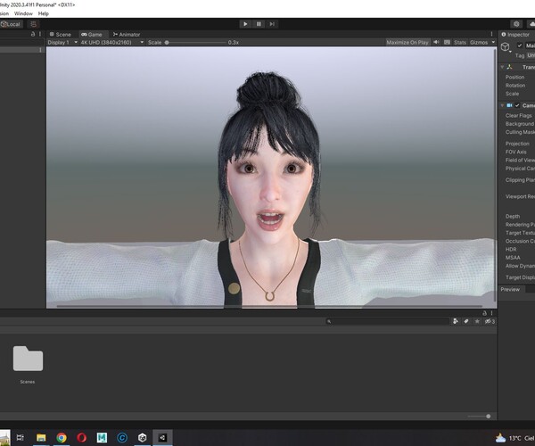
Task: Toggle Maximize On Play
Action: [x=407, y=42]
